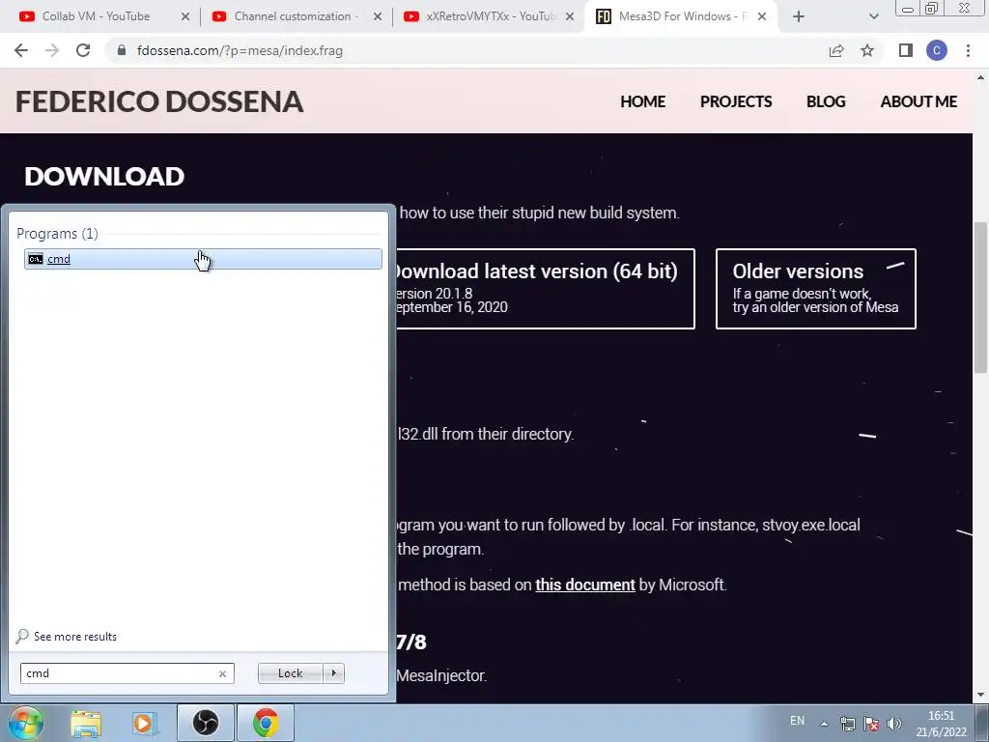This screenshot has width=989, height=742.
Task: Select the Mesa3D For Windows tab
Action: coord(672,16)
